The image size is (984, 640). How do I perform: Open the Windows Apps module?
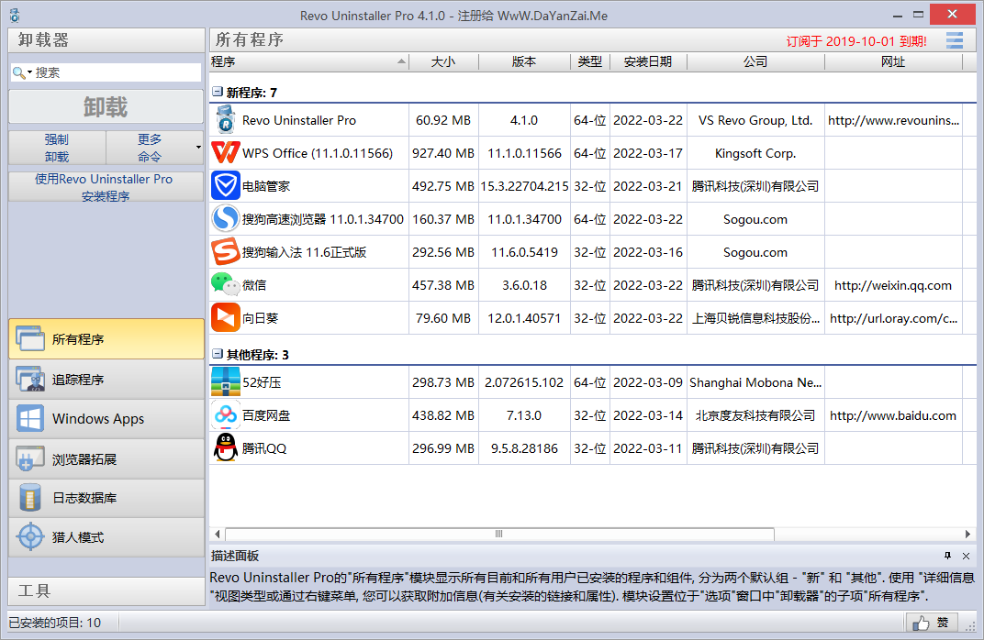(106, 419)
